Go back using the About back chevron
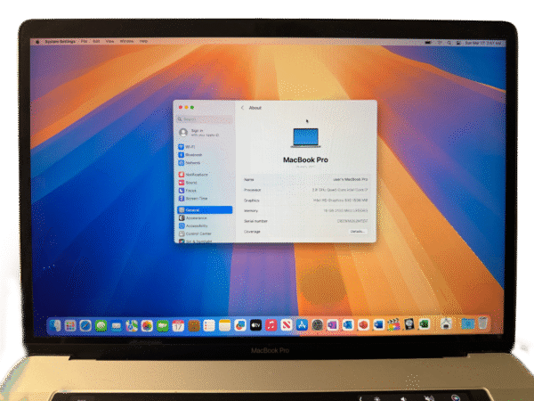The image size is (534, 401). (242, 108)
